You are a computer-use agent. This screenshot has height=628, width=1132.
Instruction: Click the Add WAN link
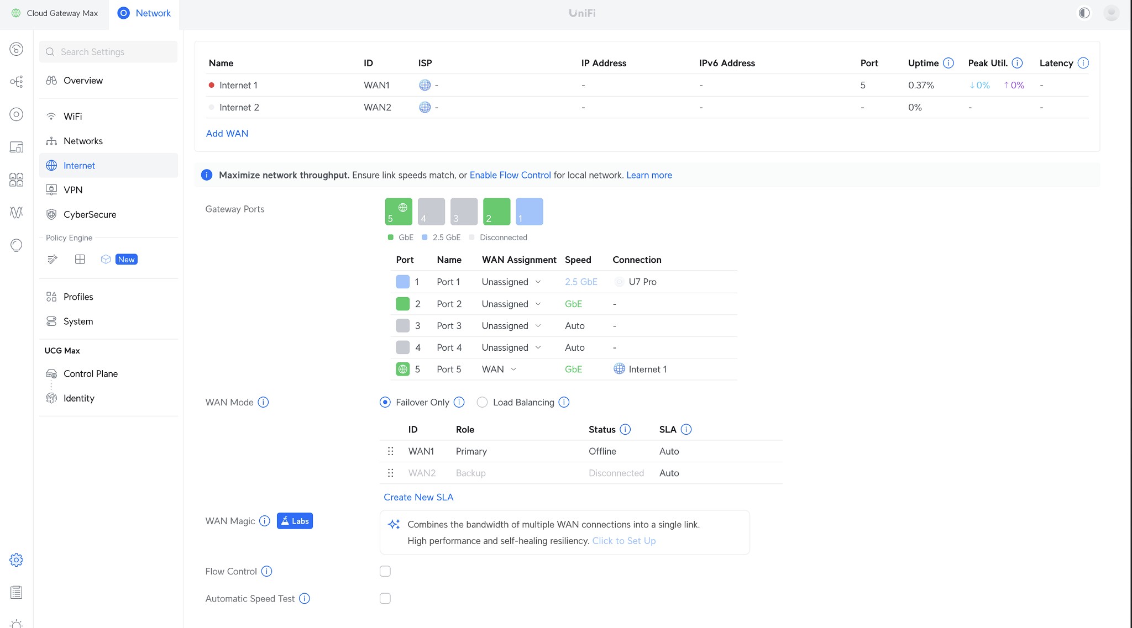pyautogui.click(x=227, y=133)
